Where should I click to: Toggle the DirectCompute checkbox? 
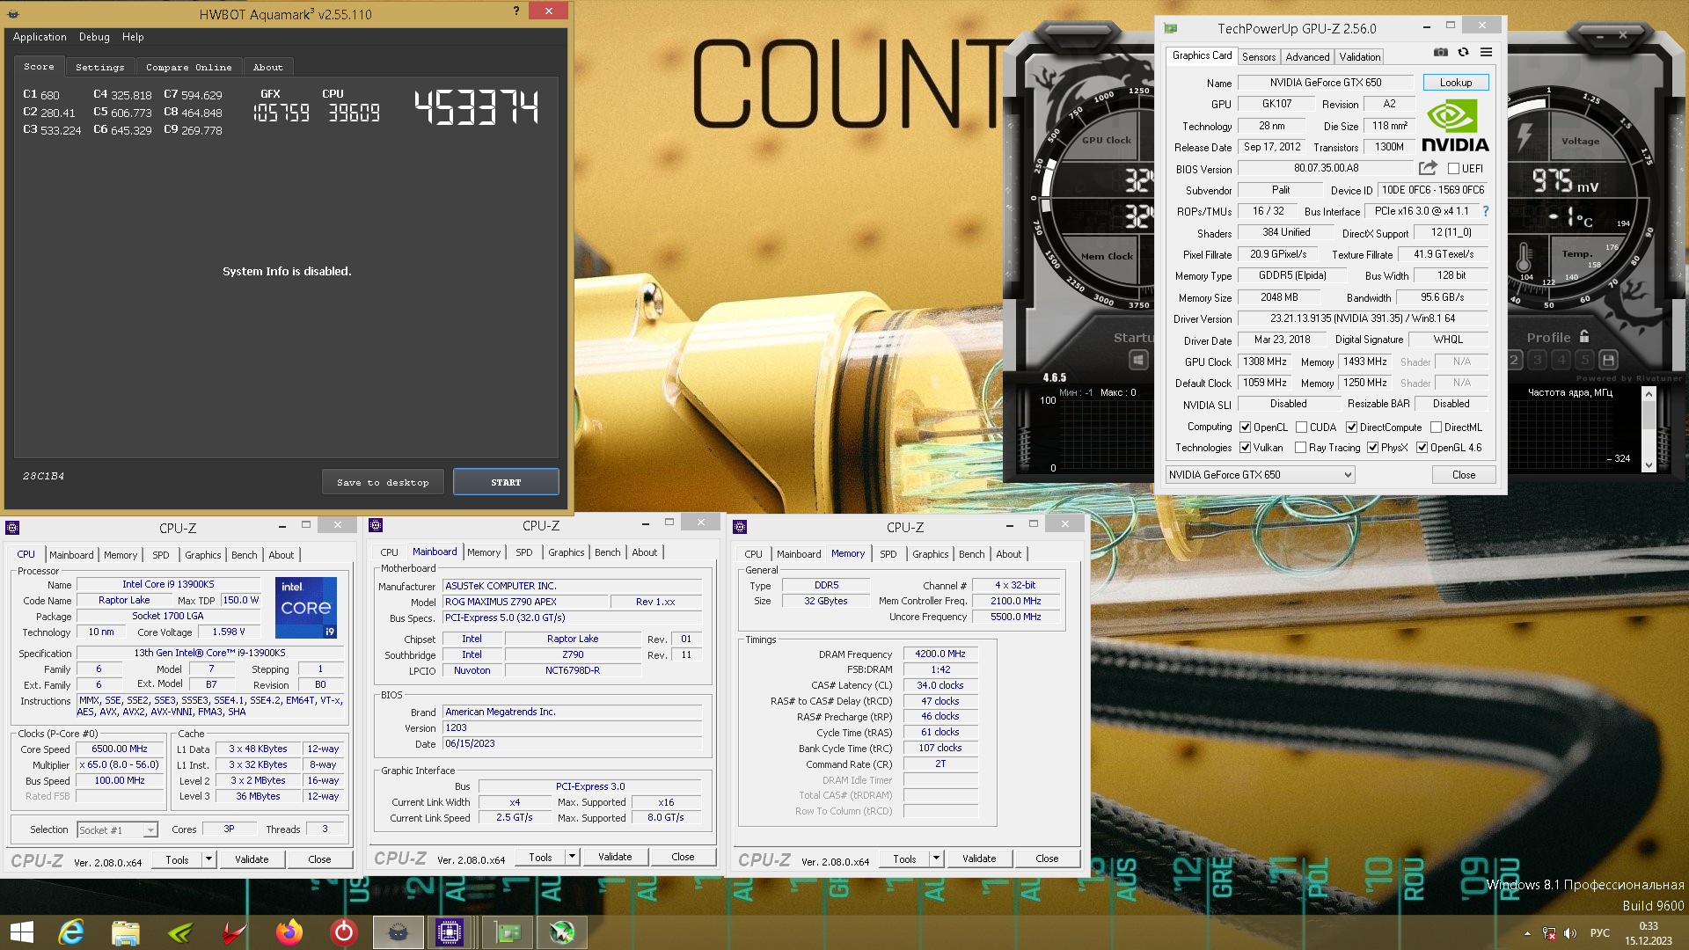tap(1352, 427)
